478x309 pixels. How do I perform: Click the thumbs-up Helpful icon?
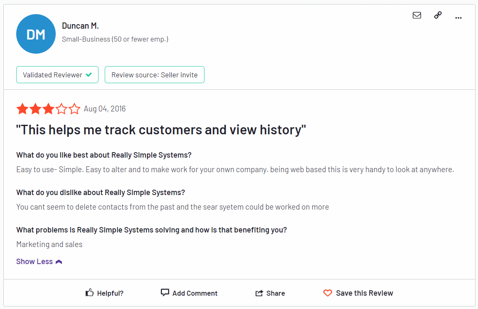point(89,292)
